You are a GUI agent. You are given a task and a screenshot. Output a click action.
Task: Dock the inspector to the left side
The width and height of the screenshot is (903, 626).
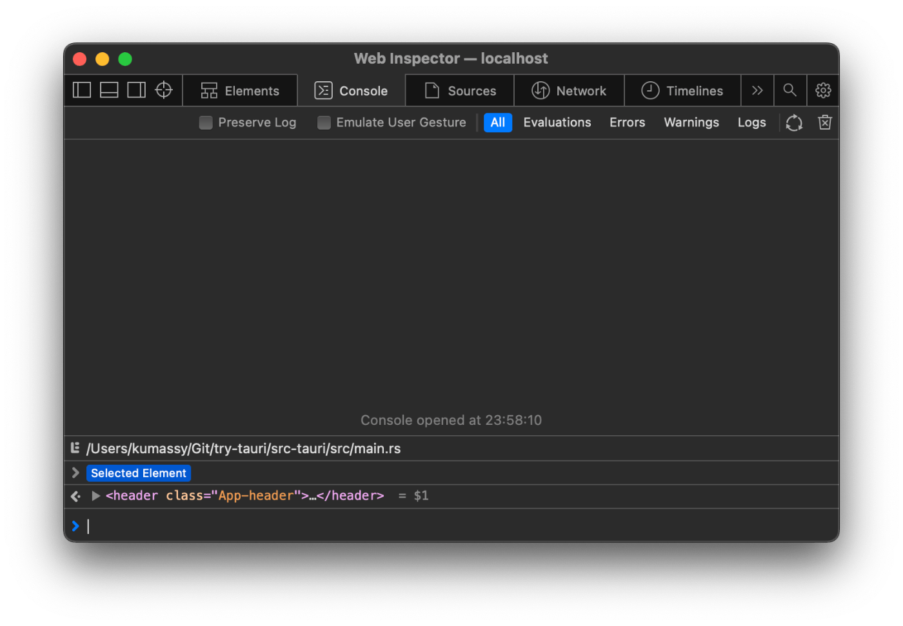(81, 90)
